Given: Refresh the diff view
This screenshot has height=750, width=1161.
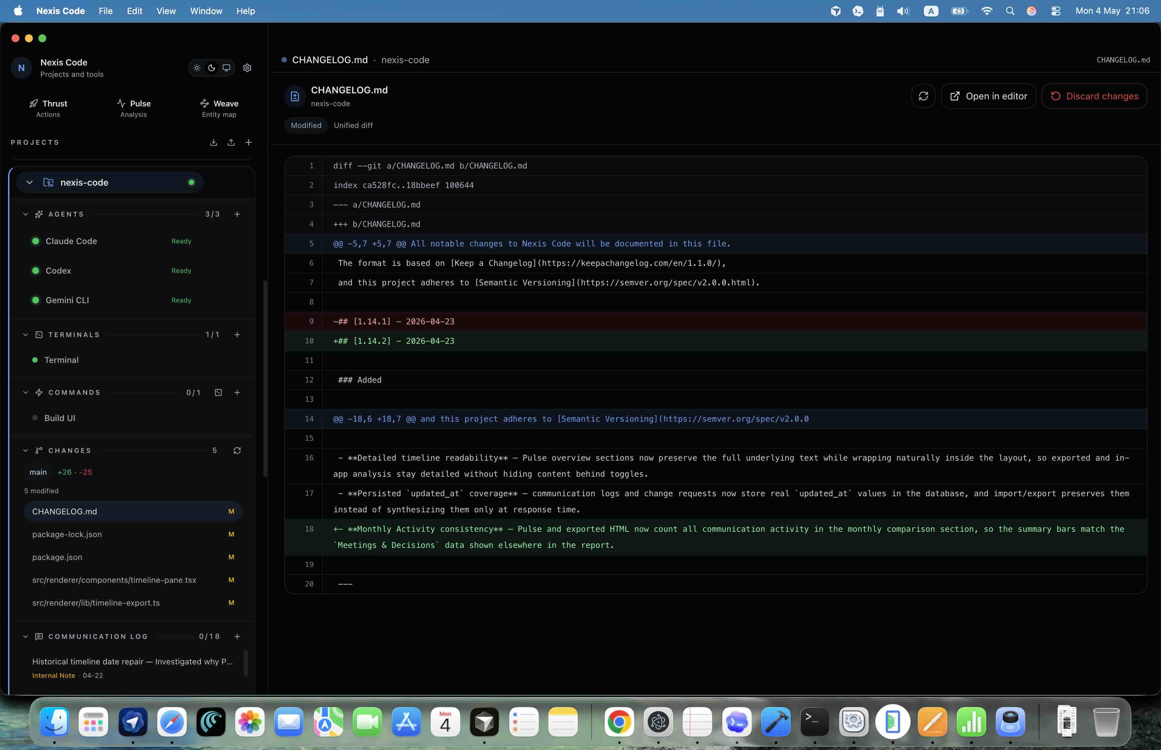Looking at the screenshot, I should [923, 96].
